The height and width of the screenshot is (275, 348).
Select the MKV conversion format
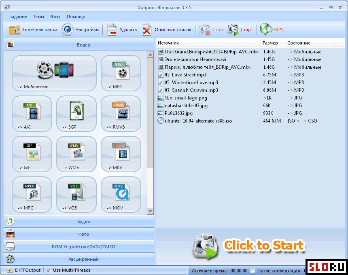coord(121,154)
